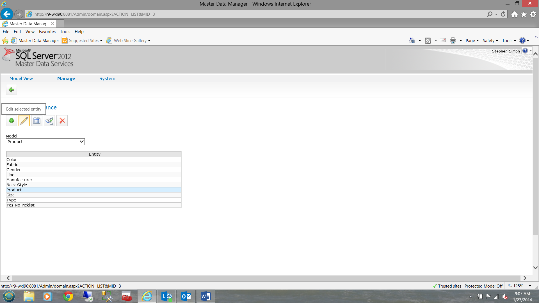Open the 125% zoom level dropdown
This screenshot has width=539, height=303.
coord(530,286)
